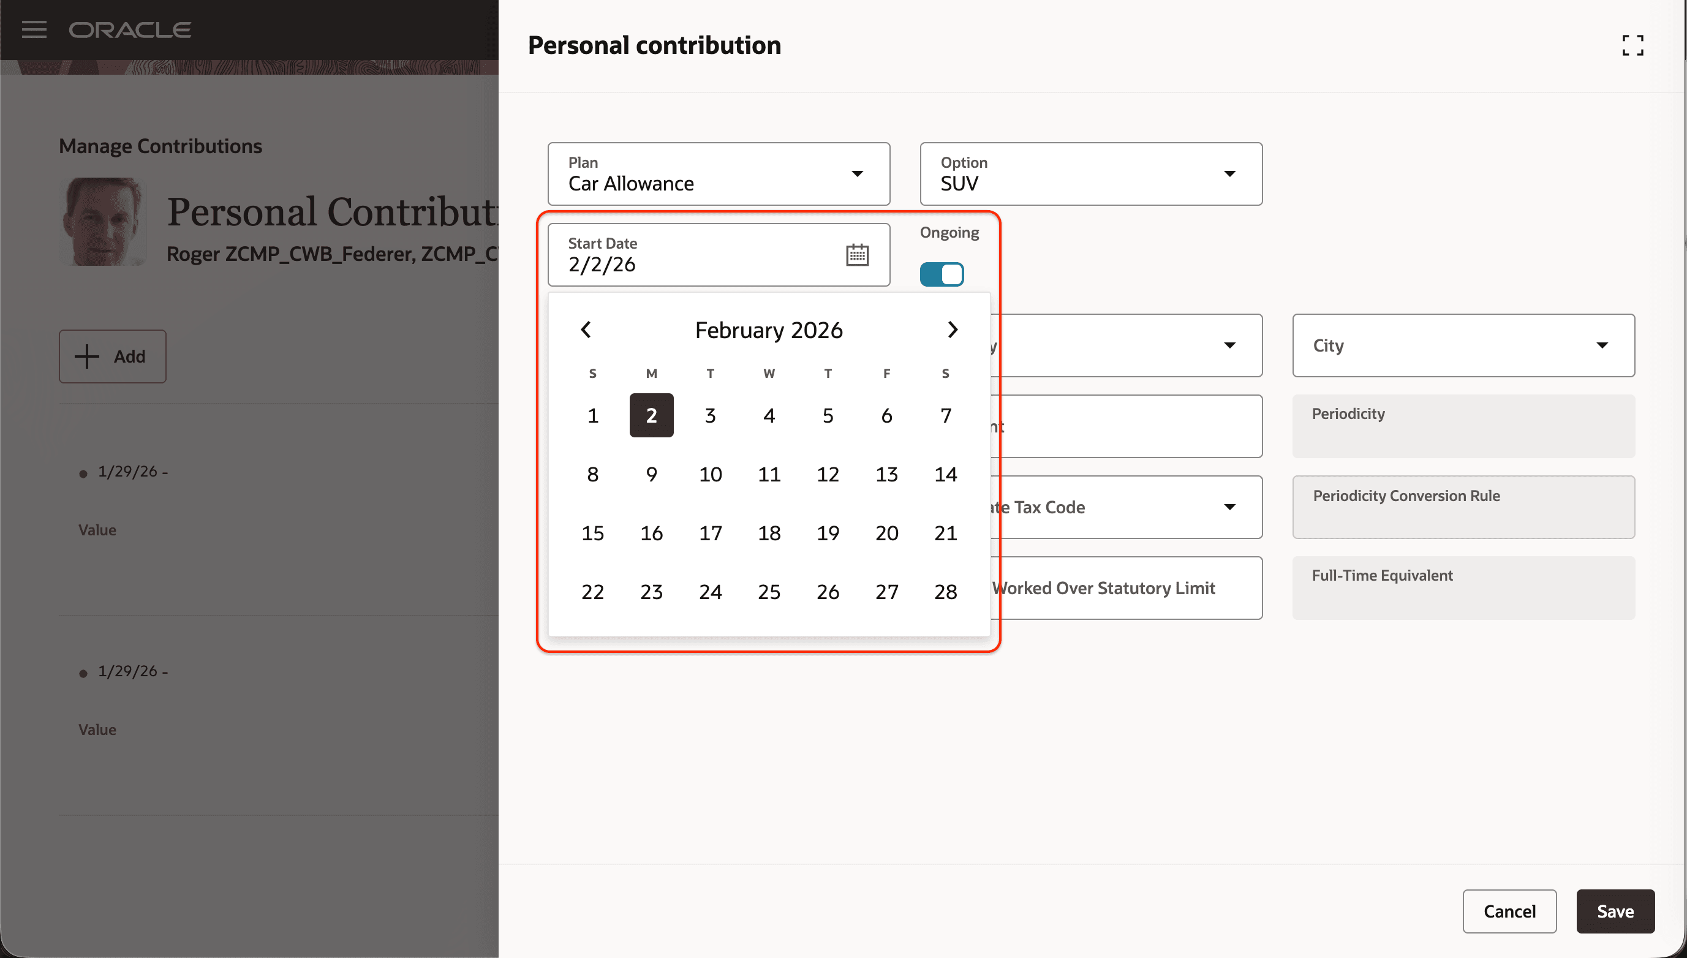Image resolution: width=1687 pixels, height=958 pixels.
Task: Select February 14 in the calendar
Action: [945, 473]
